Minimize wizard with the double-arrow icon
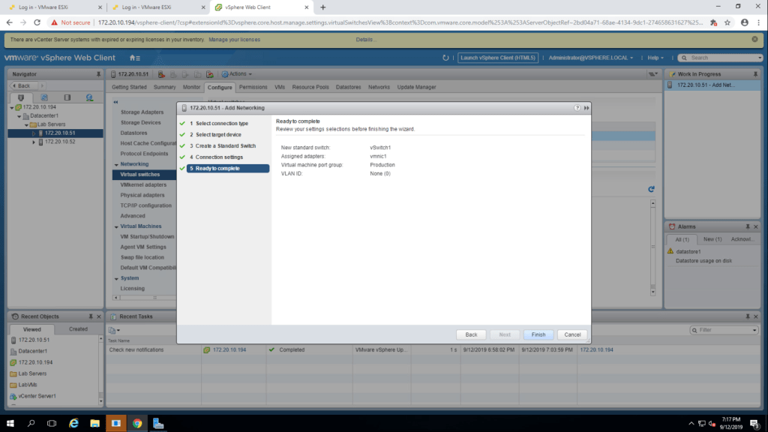768x432 pixels. 586,108
